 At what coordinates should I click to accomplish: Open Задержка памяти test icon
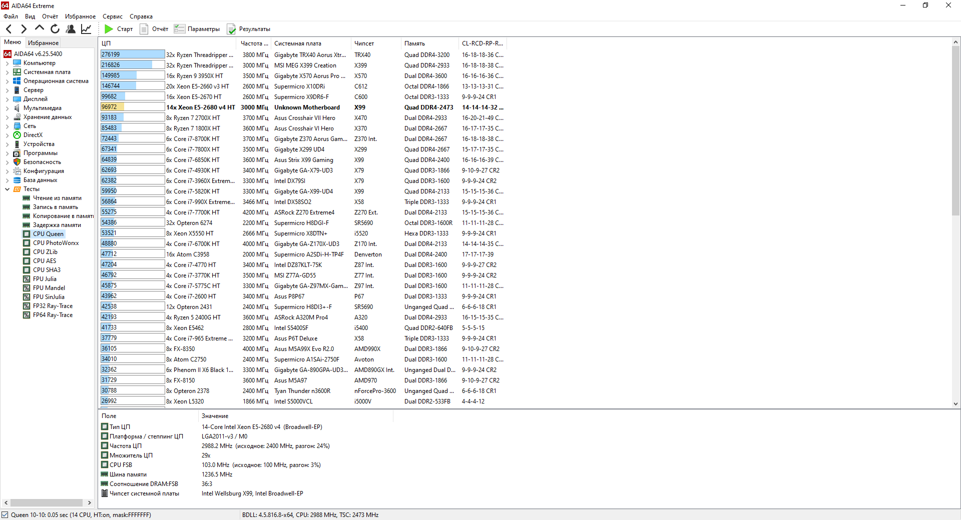click(x=27, y=225)
